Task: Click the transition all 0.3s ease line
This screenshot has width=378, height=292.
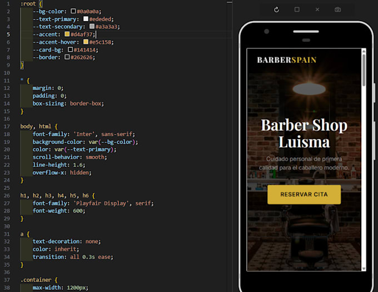Action: point(73,257)
